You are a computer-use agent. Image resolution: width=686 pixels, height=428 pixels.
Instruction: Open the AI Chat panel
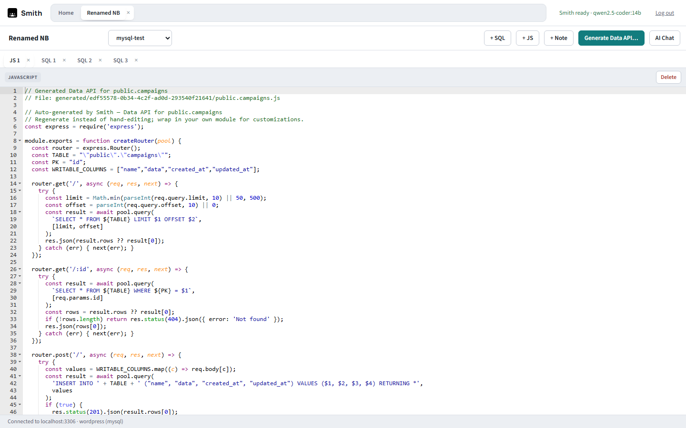[665, 38]
